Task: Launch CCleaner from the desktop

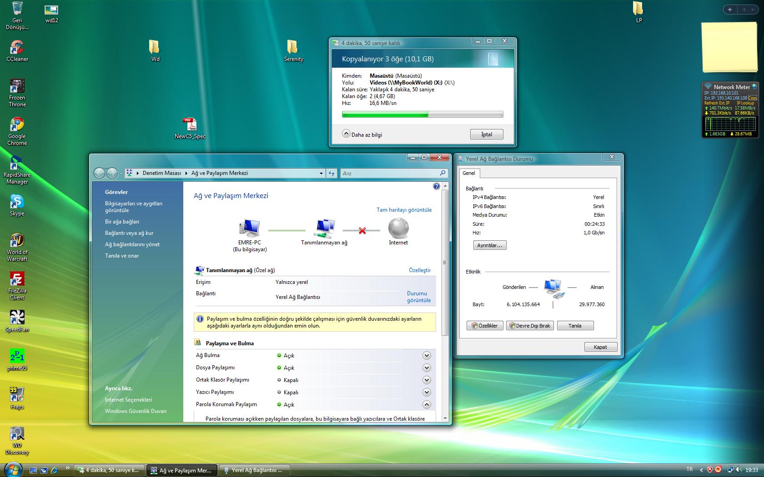Action: click(17, 51)
